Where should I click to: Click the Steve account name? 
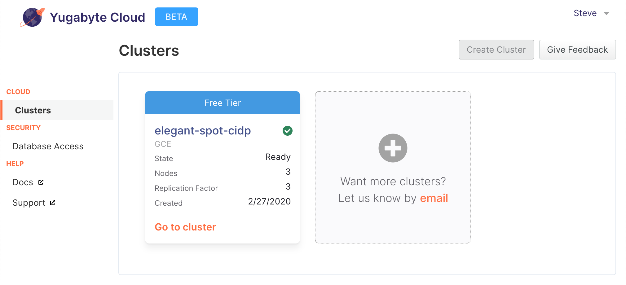585,13
